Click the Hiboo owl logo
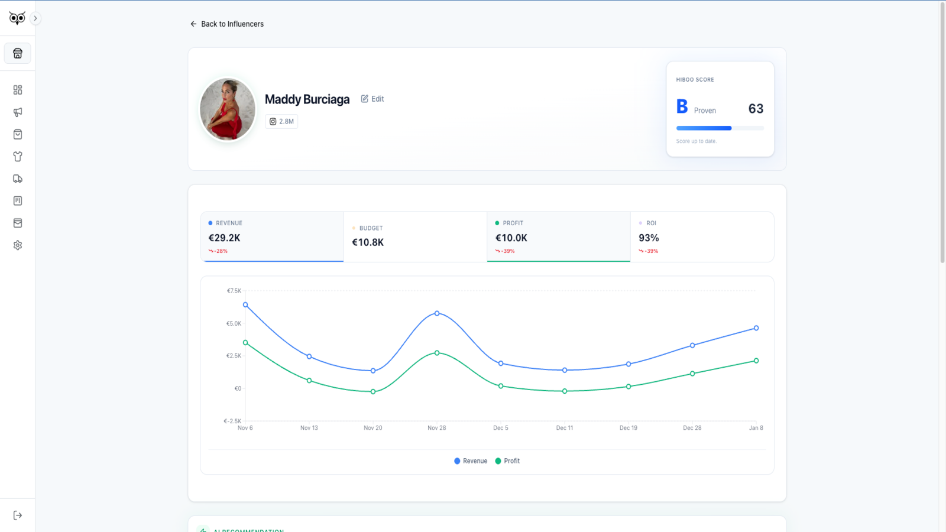This screenshot has height=532, width=946. click(18, 18)
